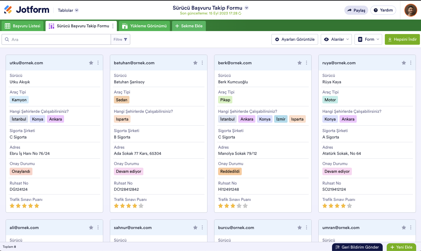
Task: Click the Yeni Ekle button
Action: [401, 247]
